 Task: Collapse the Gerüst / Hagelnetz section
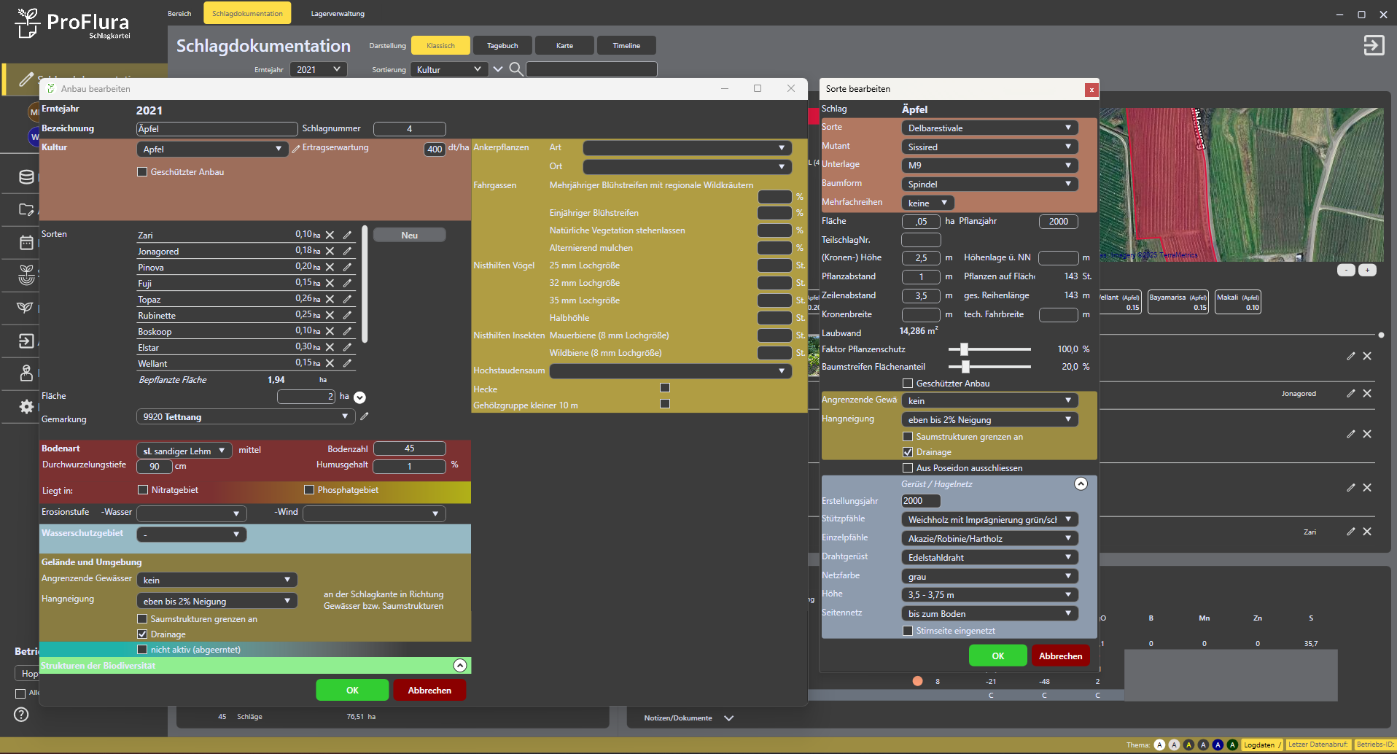tap(1081, 484)
